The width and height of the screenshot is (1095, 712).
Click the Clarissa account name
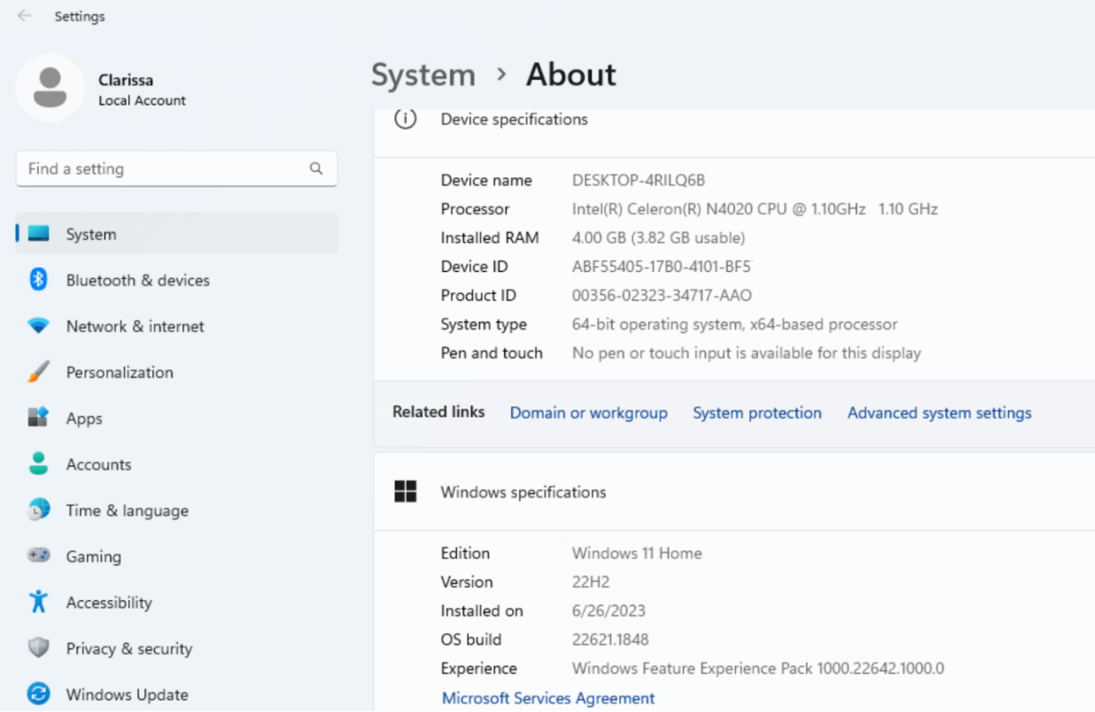coord(126,80)
